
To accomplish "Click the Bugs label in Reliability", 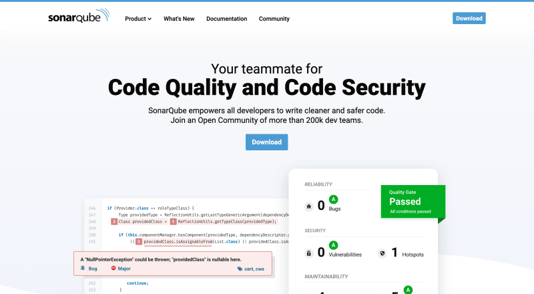I will [334, 208].
